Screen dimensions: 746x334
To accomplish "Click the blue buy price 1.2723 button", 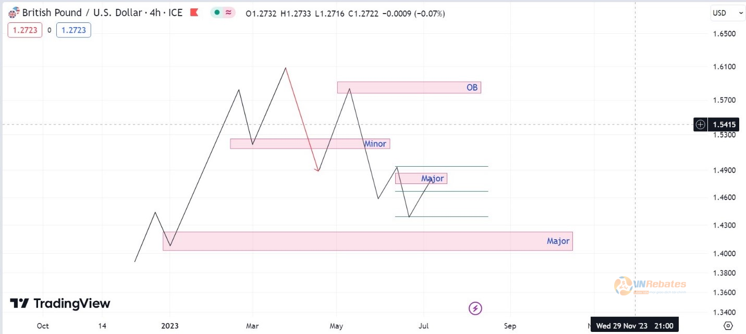I will 74,30.
